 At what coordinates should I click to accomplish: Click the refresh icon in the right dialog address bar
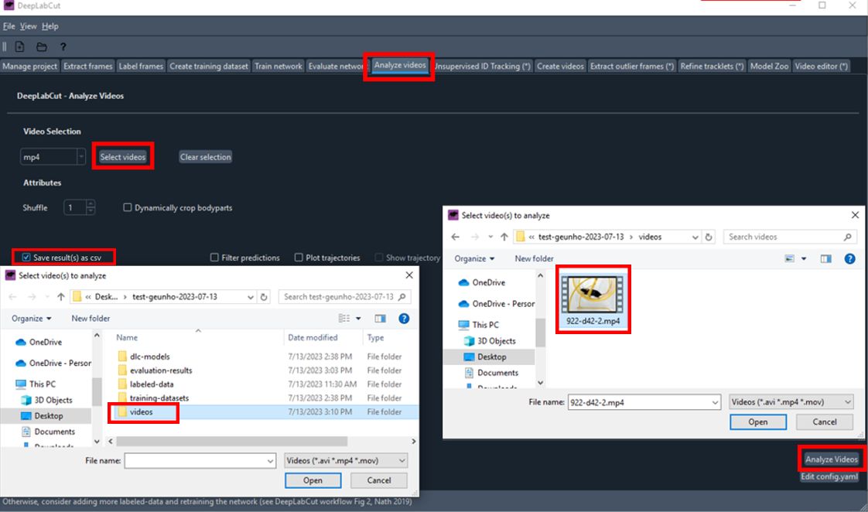[709, 237]
